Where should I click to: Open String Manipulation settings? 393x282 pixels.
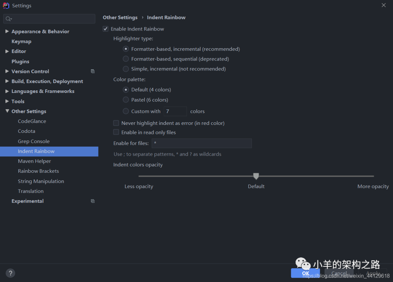pyautogui.click(x=41, y=181)
